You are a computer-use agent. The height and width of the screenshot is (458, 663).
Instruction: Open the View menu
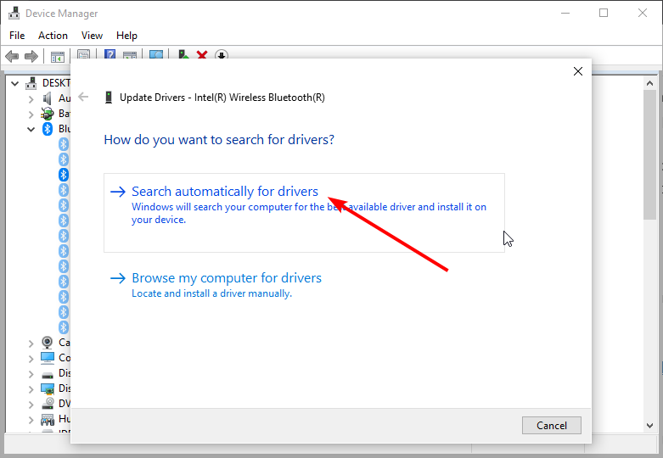92,36
